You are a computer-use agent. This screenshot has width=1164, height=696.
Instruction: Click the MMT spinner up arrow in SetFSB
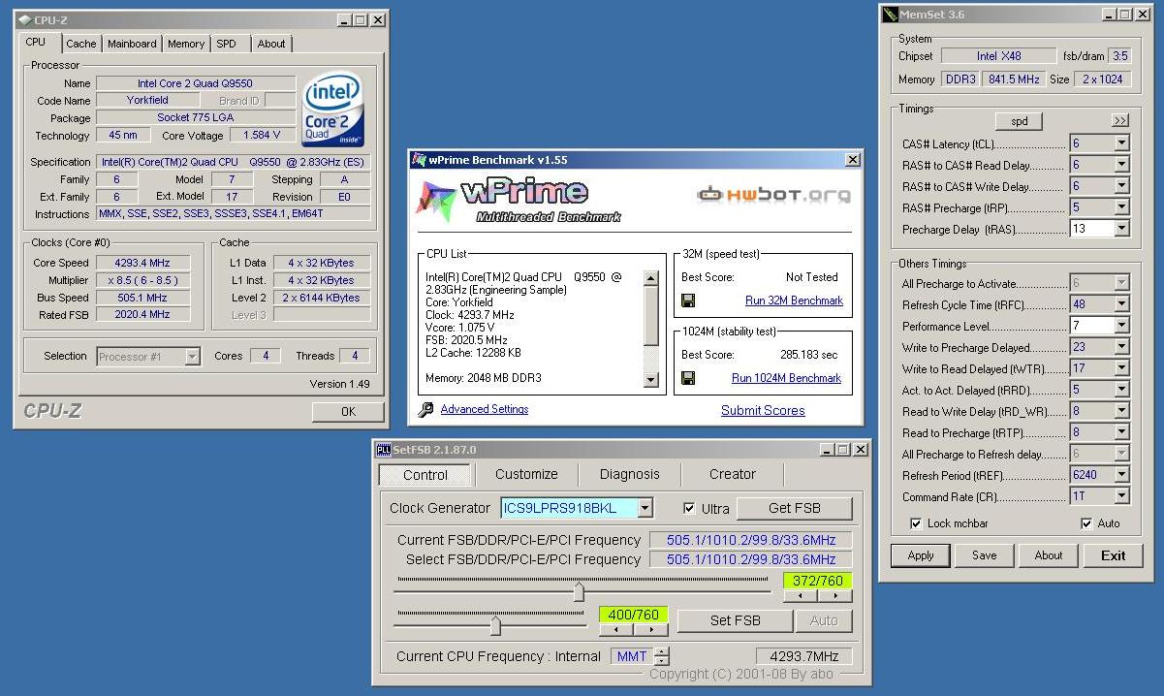point(662,651)
